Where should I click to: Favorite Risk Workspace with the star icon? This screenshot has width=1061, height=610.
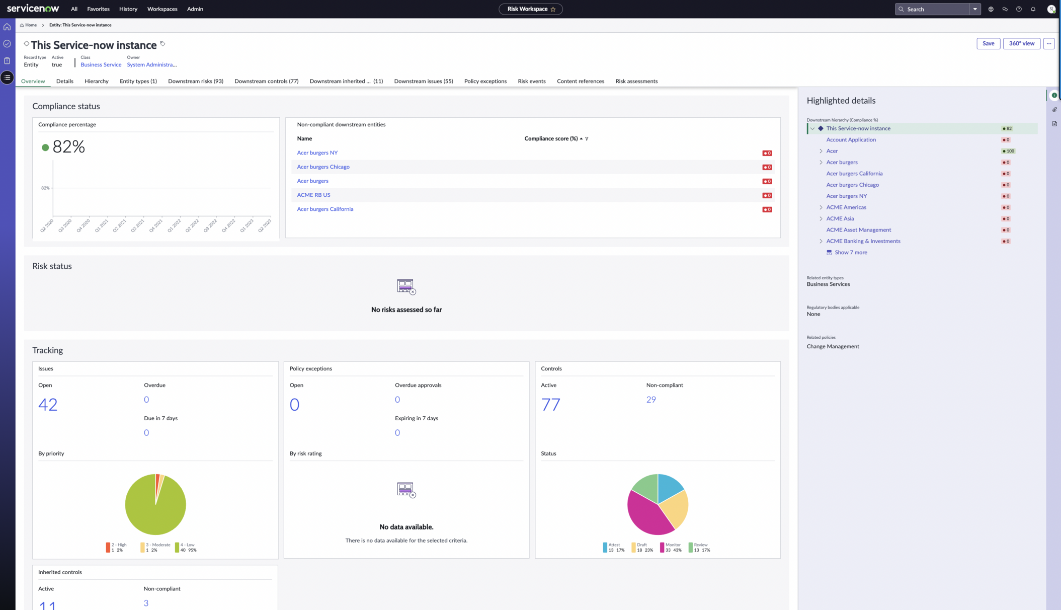[553, 9]
